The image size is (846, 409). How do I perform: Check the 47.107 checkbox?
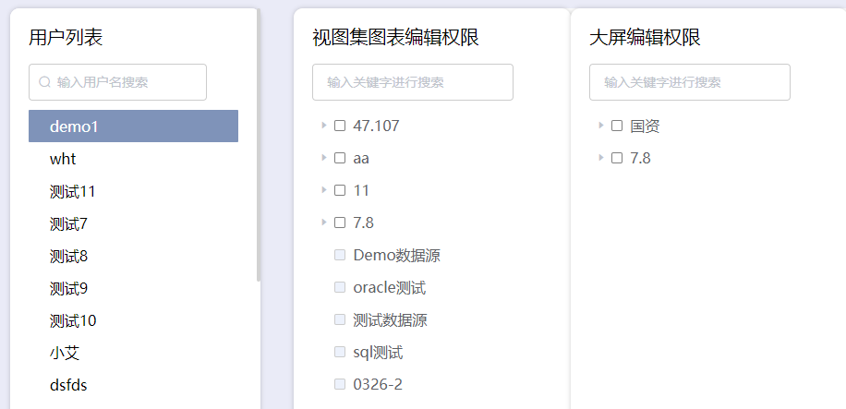340,126
